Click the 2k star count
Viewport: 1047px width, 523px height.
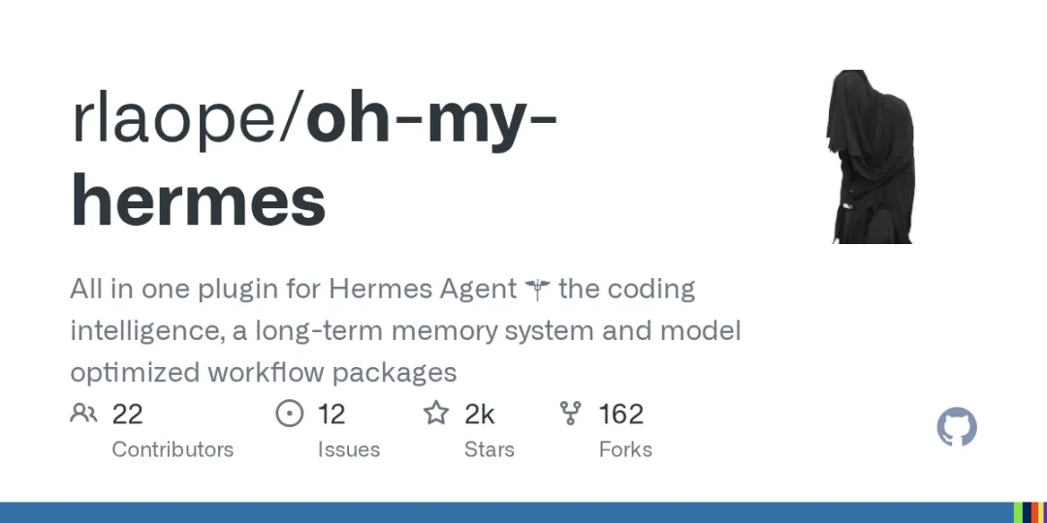pos(480,415)
